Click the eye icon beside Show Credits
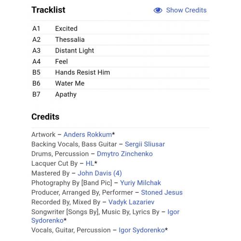The width and height of the screenshot is (241, 241). (x=158, y=10)
